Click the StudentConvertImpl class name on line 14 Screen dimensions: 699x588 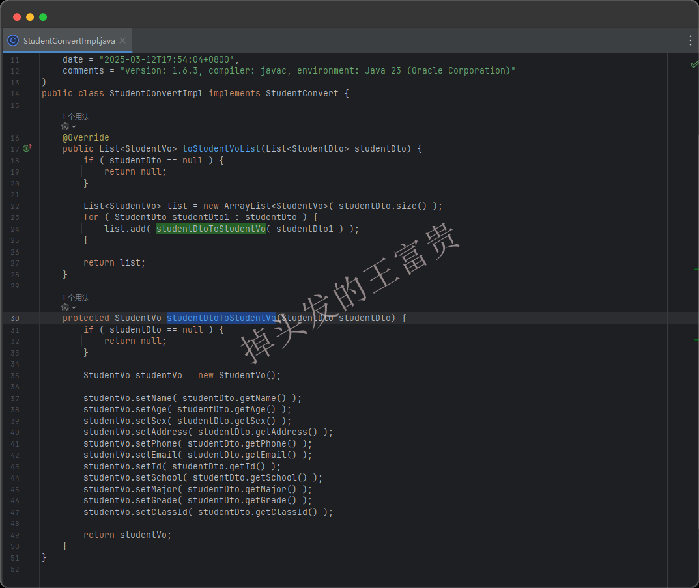click(x=156, y=94)
